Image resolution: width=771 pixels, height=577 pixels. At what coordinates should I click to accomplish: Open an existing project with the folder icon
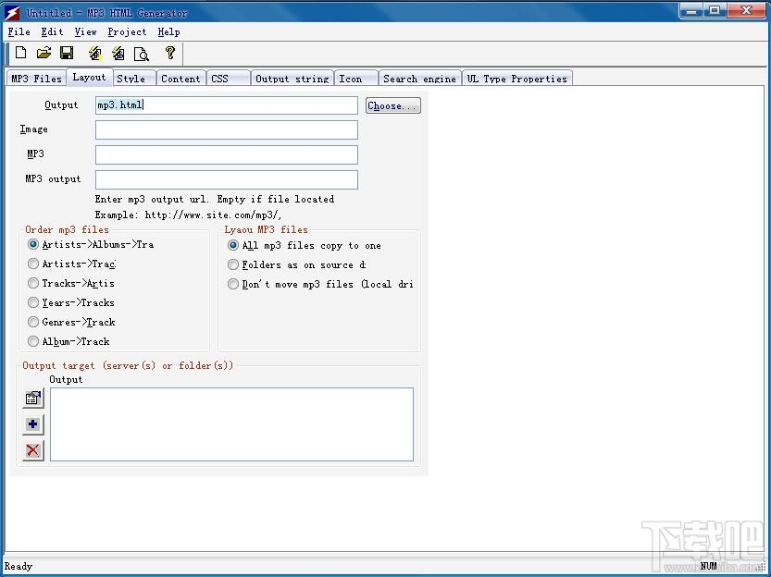[44, 53]
